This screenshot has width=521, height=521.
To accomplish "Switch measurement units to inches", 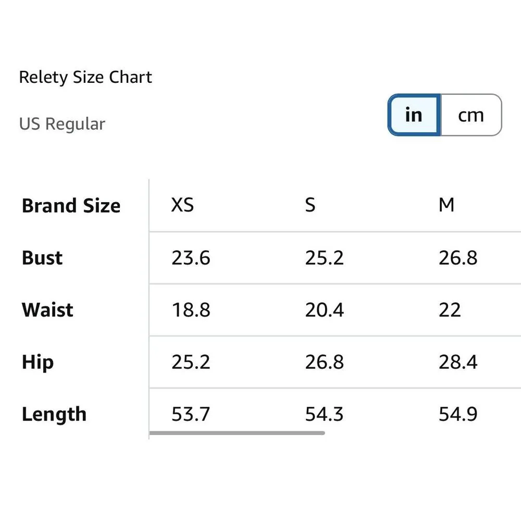I will (x=414, y=115).
